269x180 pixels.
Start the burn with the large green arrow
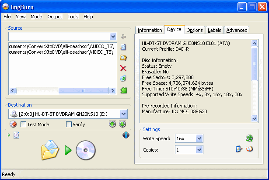pos(68,150)
